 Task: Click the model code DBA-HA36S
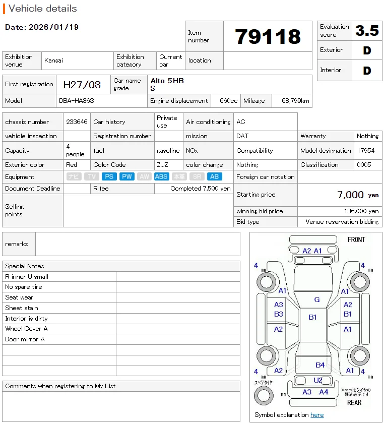pos(76,101)
